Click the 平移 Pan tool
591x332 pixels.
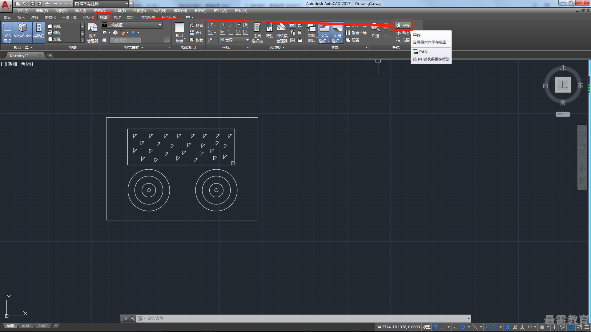(x=403, y=25)
